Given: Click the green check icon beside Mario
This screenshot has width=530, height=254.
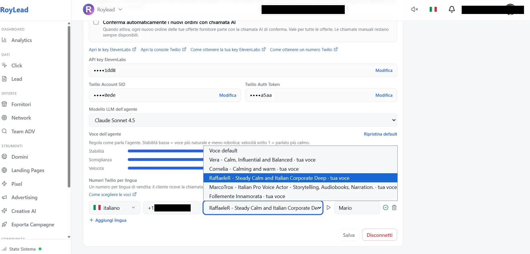Looking at the screenshot, I should (386, 207).
